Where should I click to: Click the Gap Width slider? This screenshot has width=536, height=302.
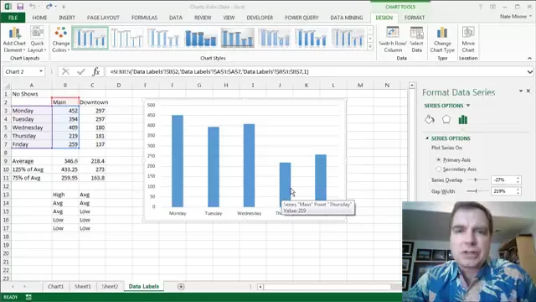coord(477,191)
